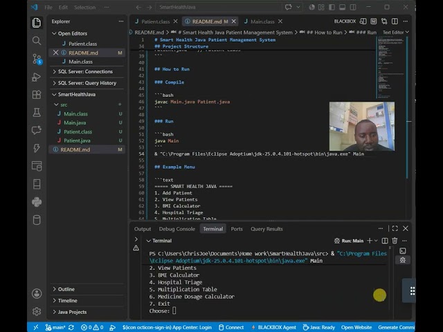Open the new terminal launch profile dropdown
Image resolution: width=443 pixels, height=332 pixels.
(376, 241)
